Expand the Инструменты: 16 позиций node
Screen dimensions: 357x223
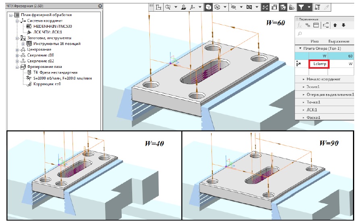click(23, 43)
